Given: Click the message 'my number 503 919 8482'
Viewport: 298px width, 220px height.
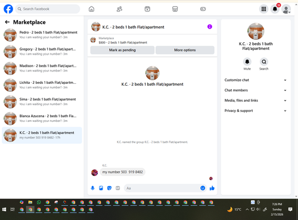Looking at the screenshot, I should 123,172.
